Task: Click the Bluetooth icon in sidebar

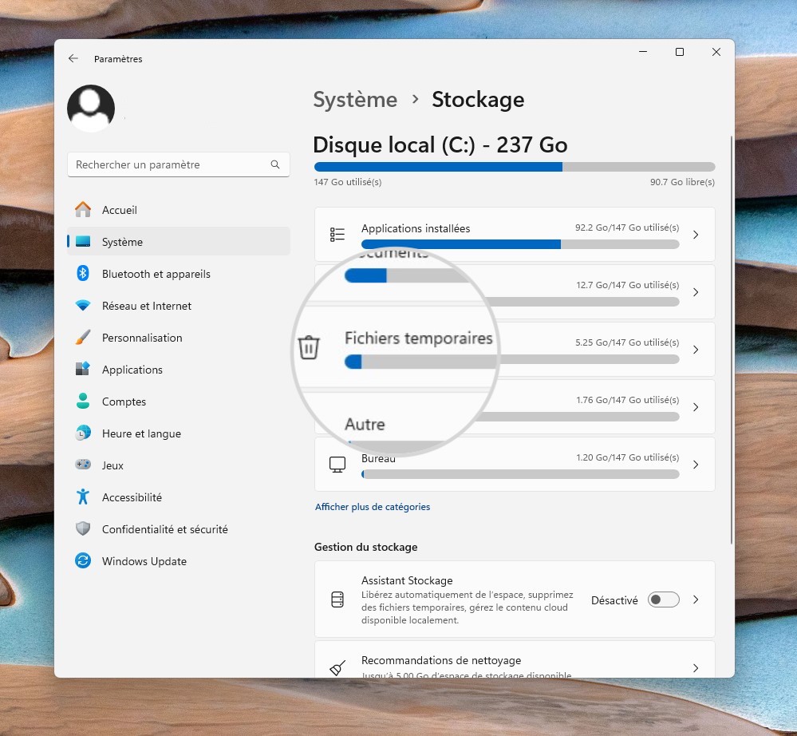Action: pos(83,274)
